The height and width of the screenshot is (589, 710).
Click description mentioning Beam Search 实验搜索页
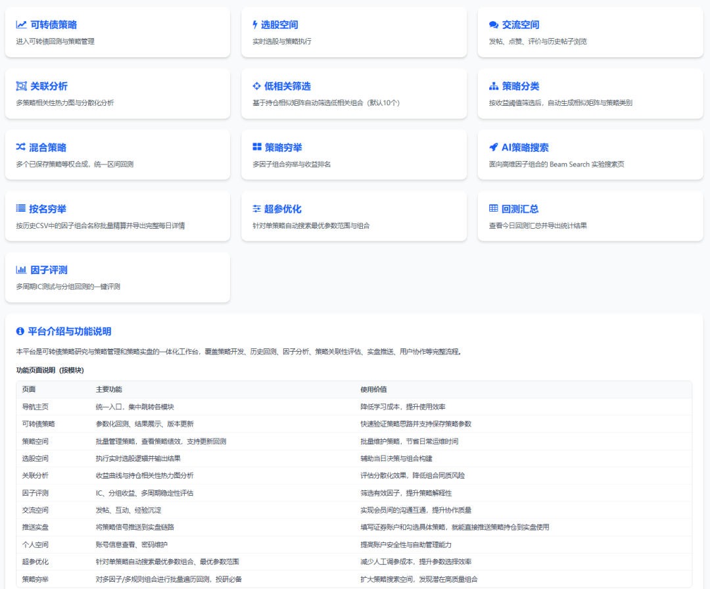click(556, 164)
